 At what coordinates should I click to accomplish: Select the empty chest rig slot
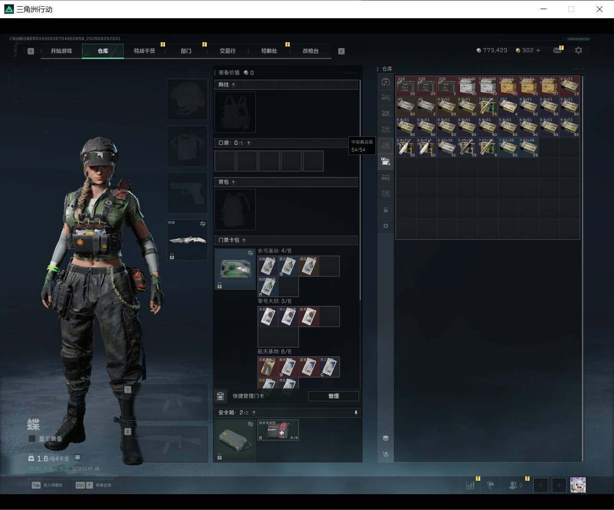(235, 112)
